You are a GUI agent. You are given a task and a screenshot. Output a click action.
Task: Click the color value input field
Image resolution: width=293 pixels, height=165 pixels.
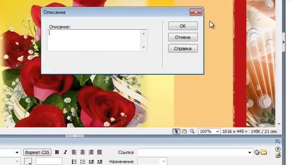coord(49,161)
